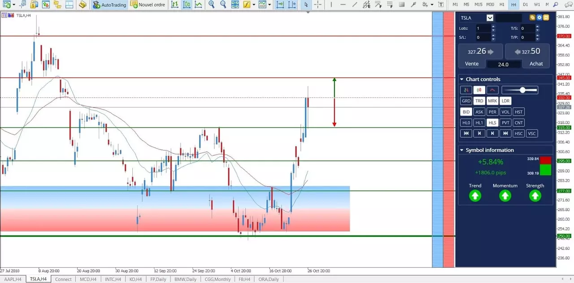The width and height of the screenshot is (574, 283).
Task: Open the AAPL,H4 chart tab
Action: (x=13, y=279)
